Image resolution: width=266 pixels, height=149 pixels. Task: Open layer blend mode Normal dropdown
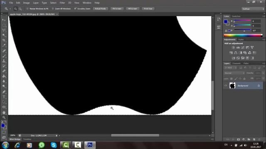pyautogui.click(x=234, y=73)
